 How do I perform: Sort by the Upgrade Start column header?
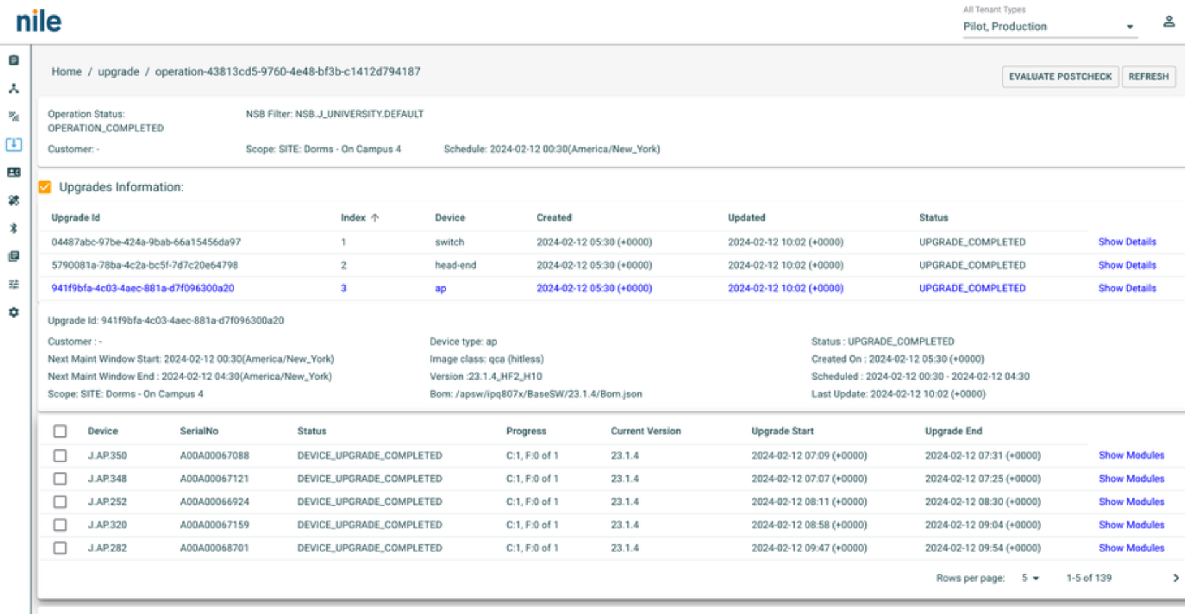(782, 431)
